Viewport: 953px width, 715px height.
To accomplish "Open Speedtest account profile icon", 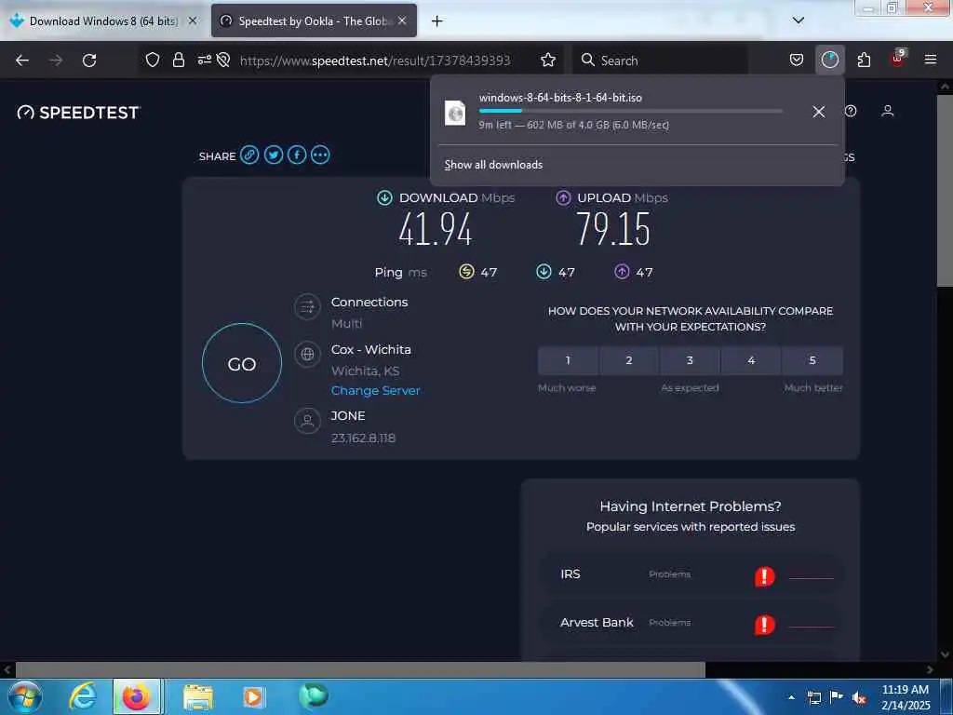I will pyautogui.click(x=887, y=111).
